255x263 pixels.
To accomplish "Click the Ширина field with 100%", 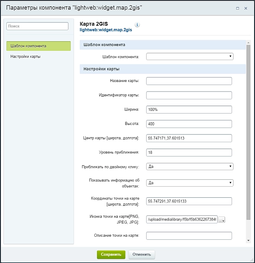I will [189, 110].
